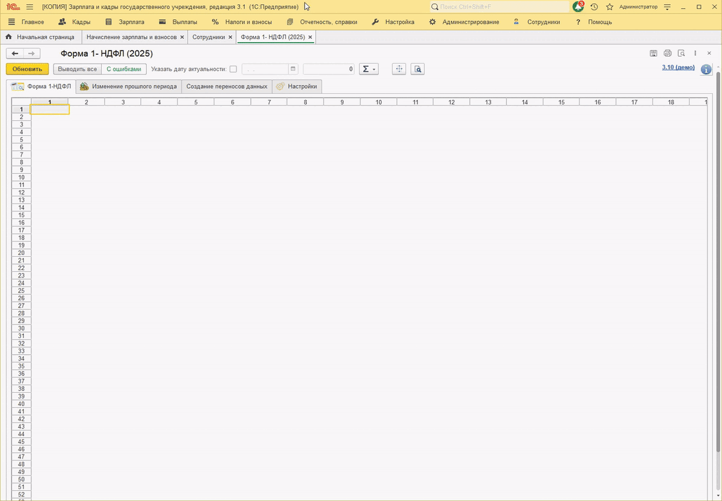The width and height of the screenshot is (722, 501).
Task: Select the С ошибками option
Action: [x=123, y=69]
